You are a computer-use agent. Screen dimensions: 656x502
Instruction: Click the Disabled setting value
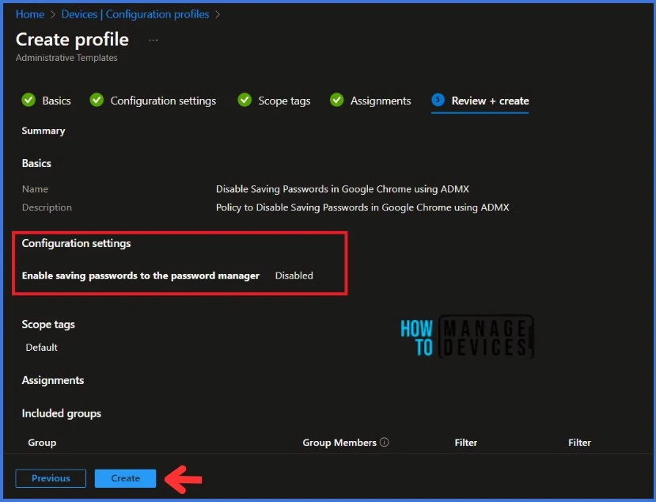(294, 276)
